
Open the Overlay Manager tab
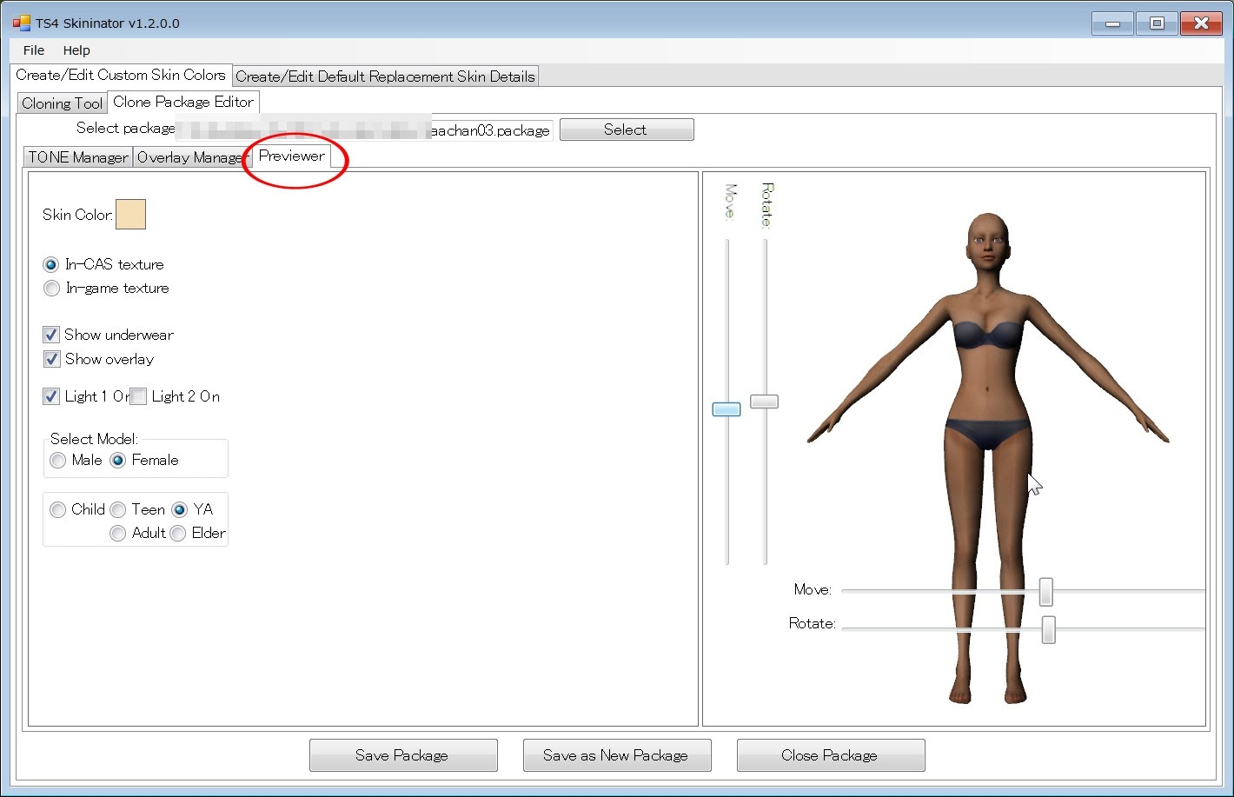coord(190,157)
